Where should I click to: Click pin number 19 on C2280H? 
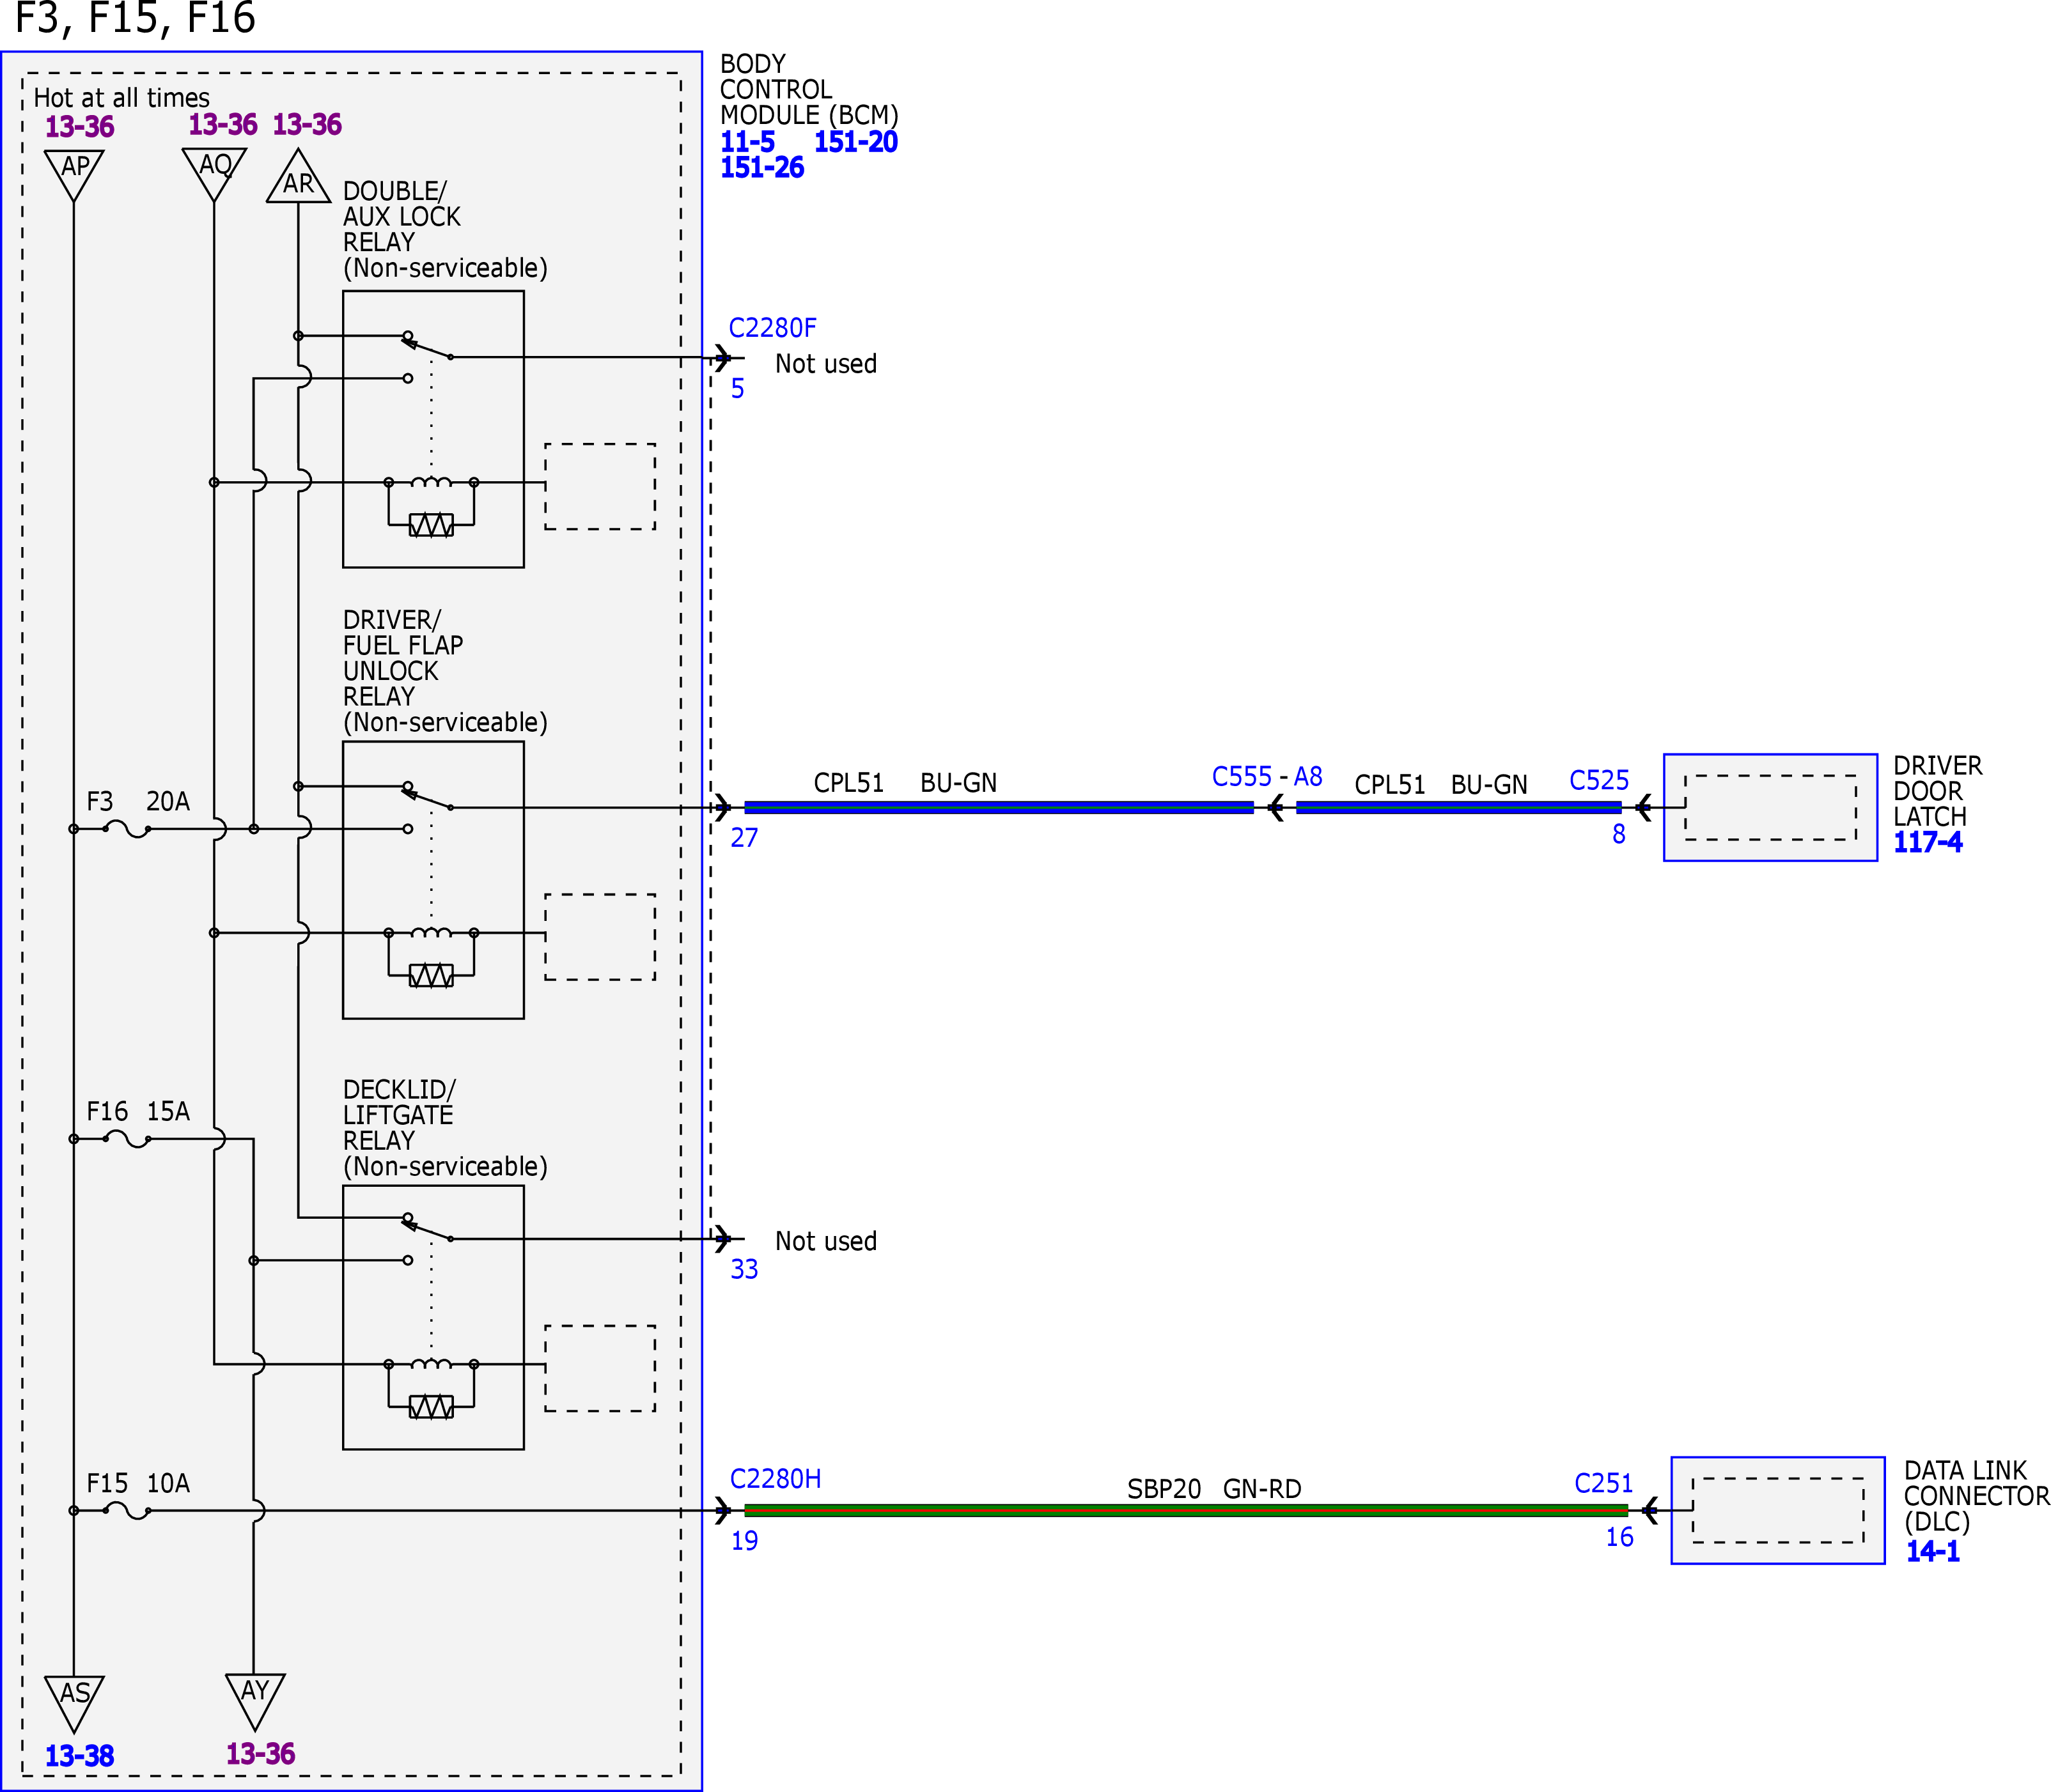(x=744, y=1541)
